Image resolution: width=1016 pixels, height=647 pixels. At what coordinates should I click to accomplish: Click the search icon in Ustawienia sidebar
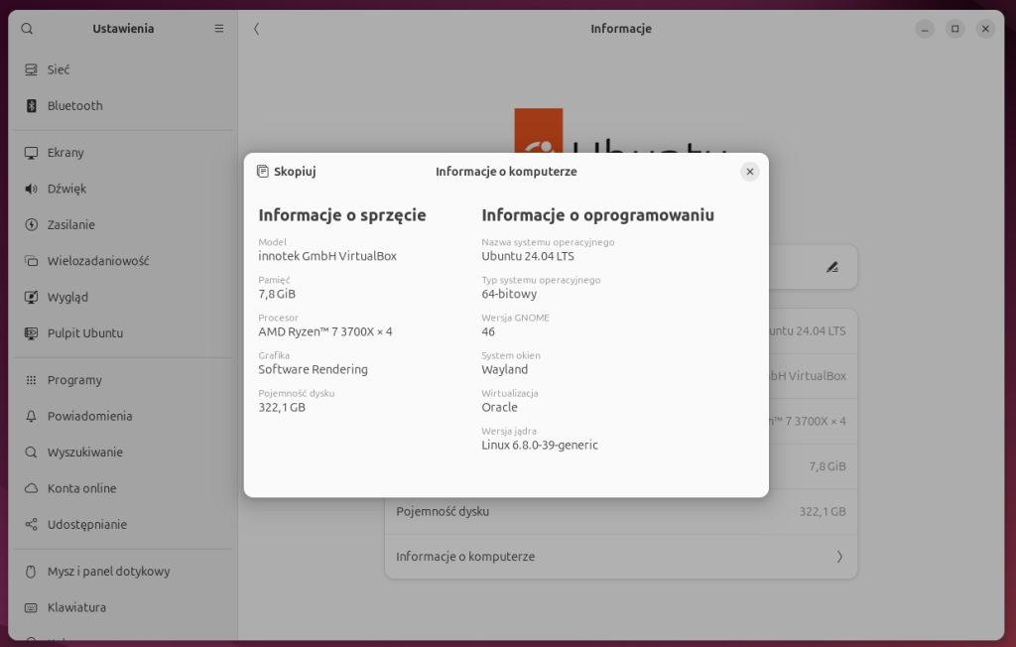(x=27, y=29)
